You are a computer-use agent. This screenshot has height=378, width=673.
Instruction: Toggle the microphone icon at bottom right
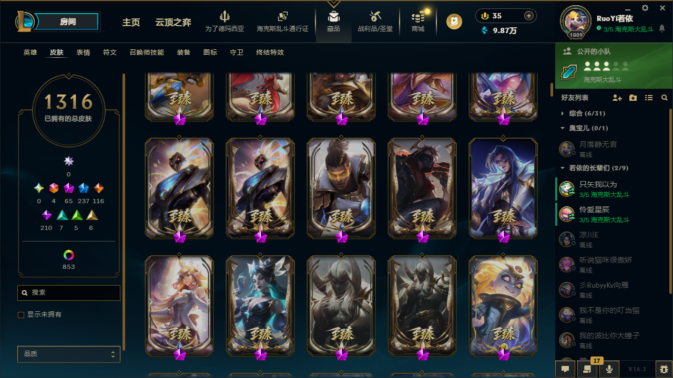(609, 369)
